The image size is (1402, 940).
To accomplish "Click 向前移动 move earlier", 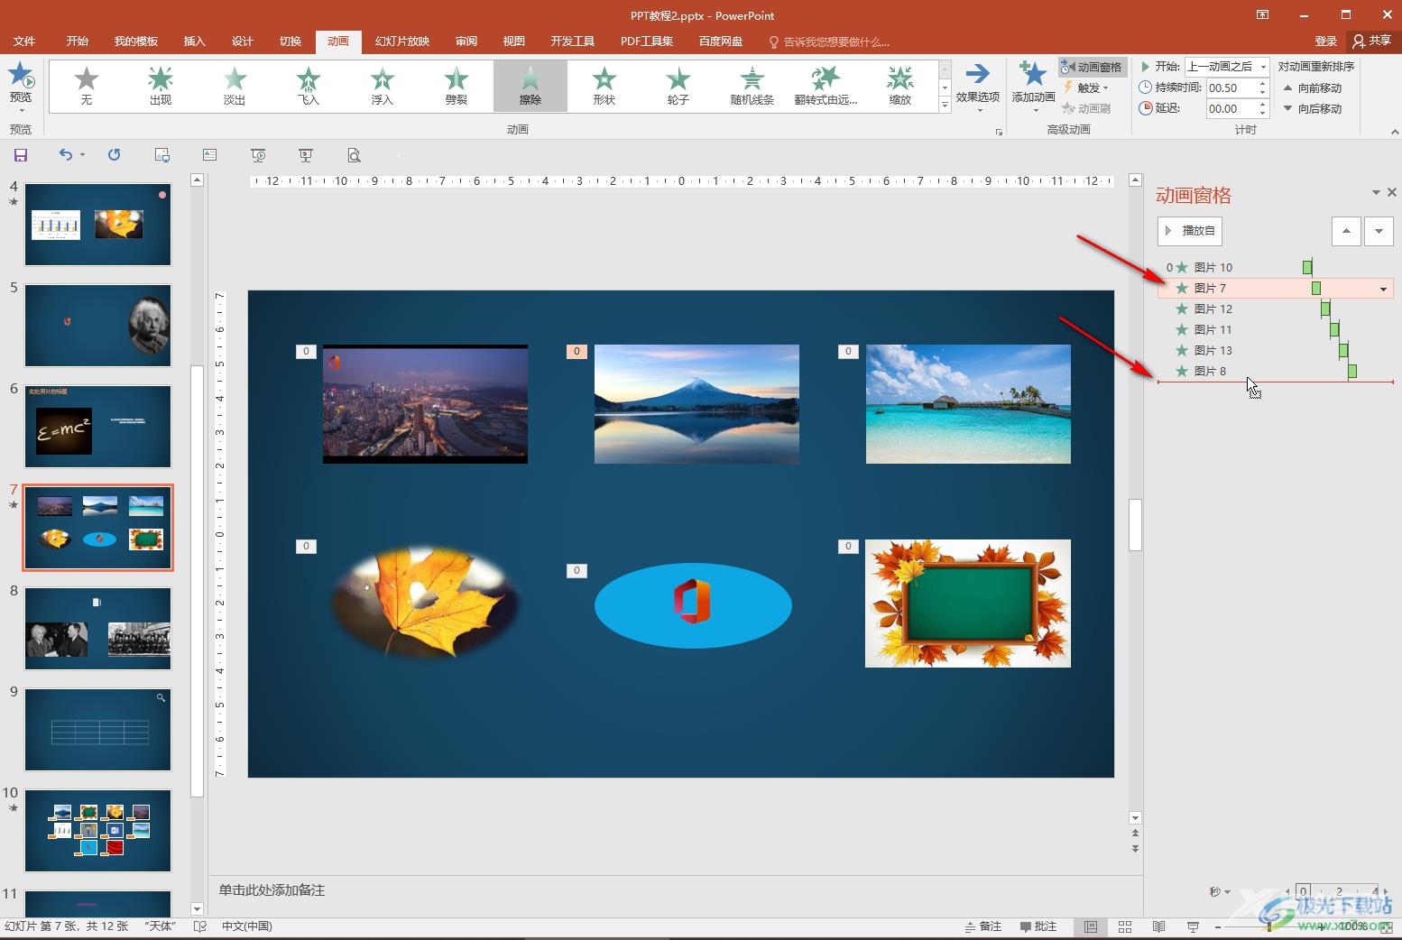I will tap(1312, 88).
